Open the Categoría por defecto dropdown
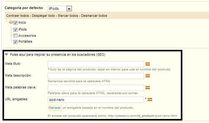Screen dimensions: 209x123 [60, 9]
